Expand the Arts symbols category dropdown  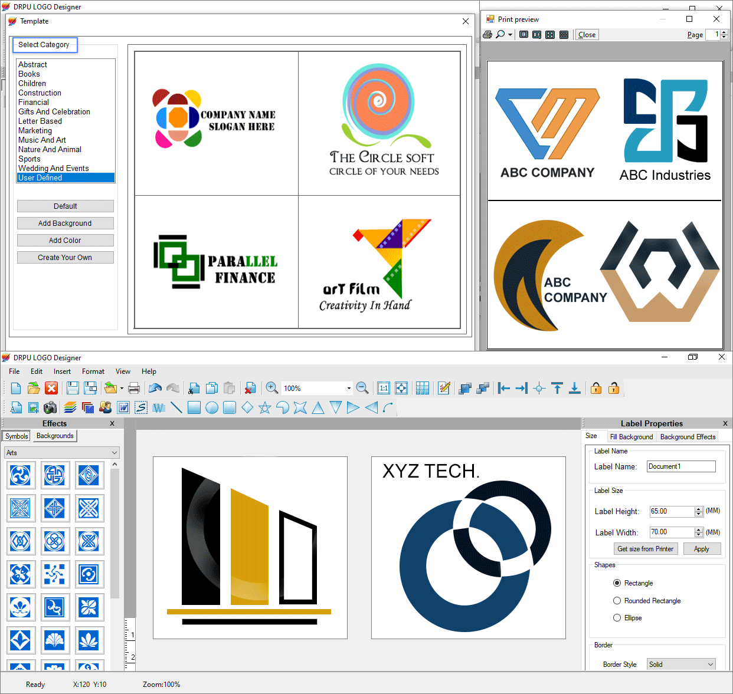[x=114, y=453]
